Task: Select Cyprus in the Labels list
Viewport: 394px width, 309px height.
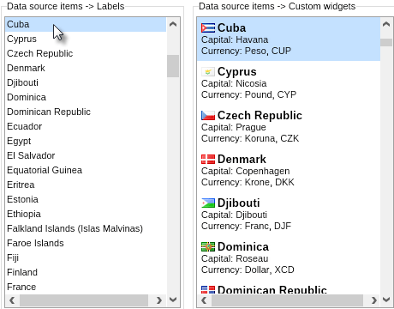Action: click(x=86, y=39)
